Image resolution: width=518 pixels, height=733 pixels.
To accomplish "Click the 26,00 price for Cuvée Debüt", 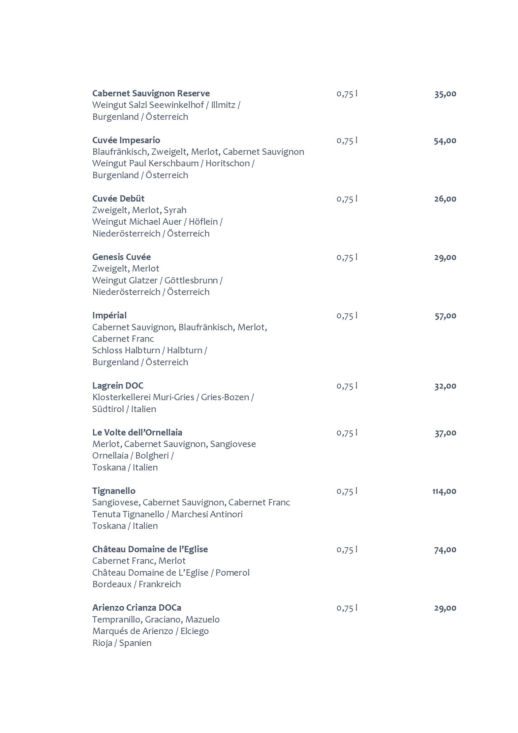I will click(445, 199).
